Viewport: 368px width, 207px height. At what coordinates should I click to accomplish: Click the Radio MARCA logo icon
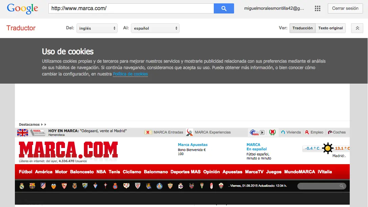(254, 132)
